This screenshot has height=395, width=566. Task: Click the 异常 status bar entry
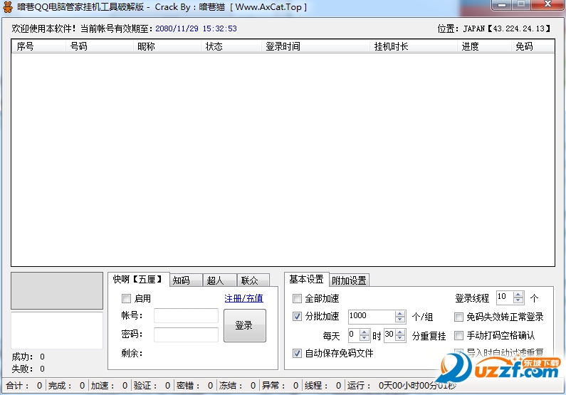[x=280, y=386]
